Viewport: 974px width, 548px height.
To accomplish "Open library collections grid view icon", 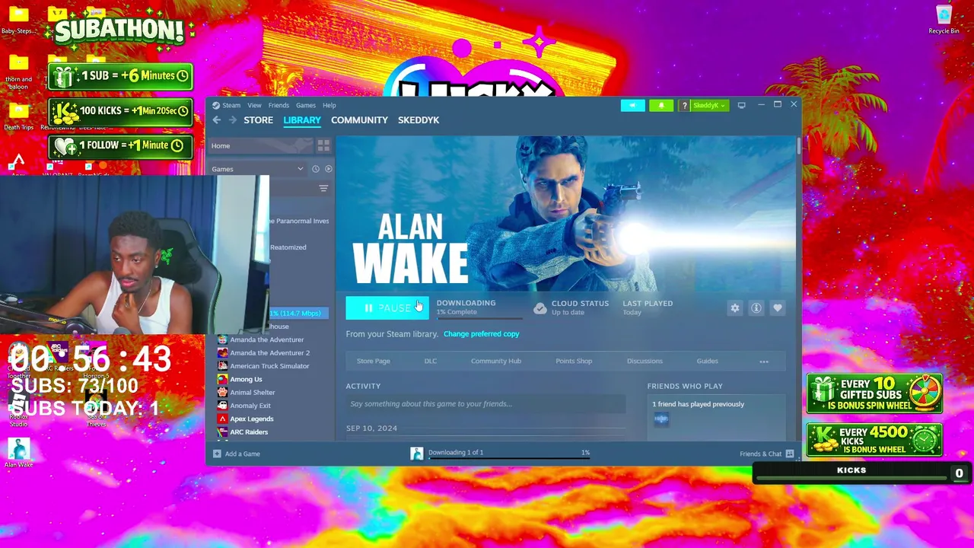I will tap(323, 145).
